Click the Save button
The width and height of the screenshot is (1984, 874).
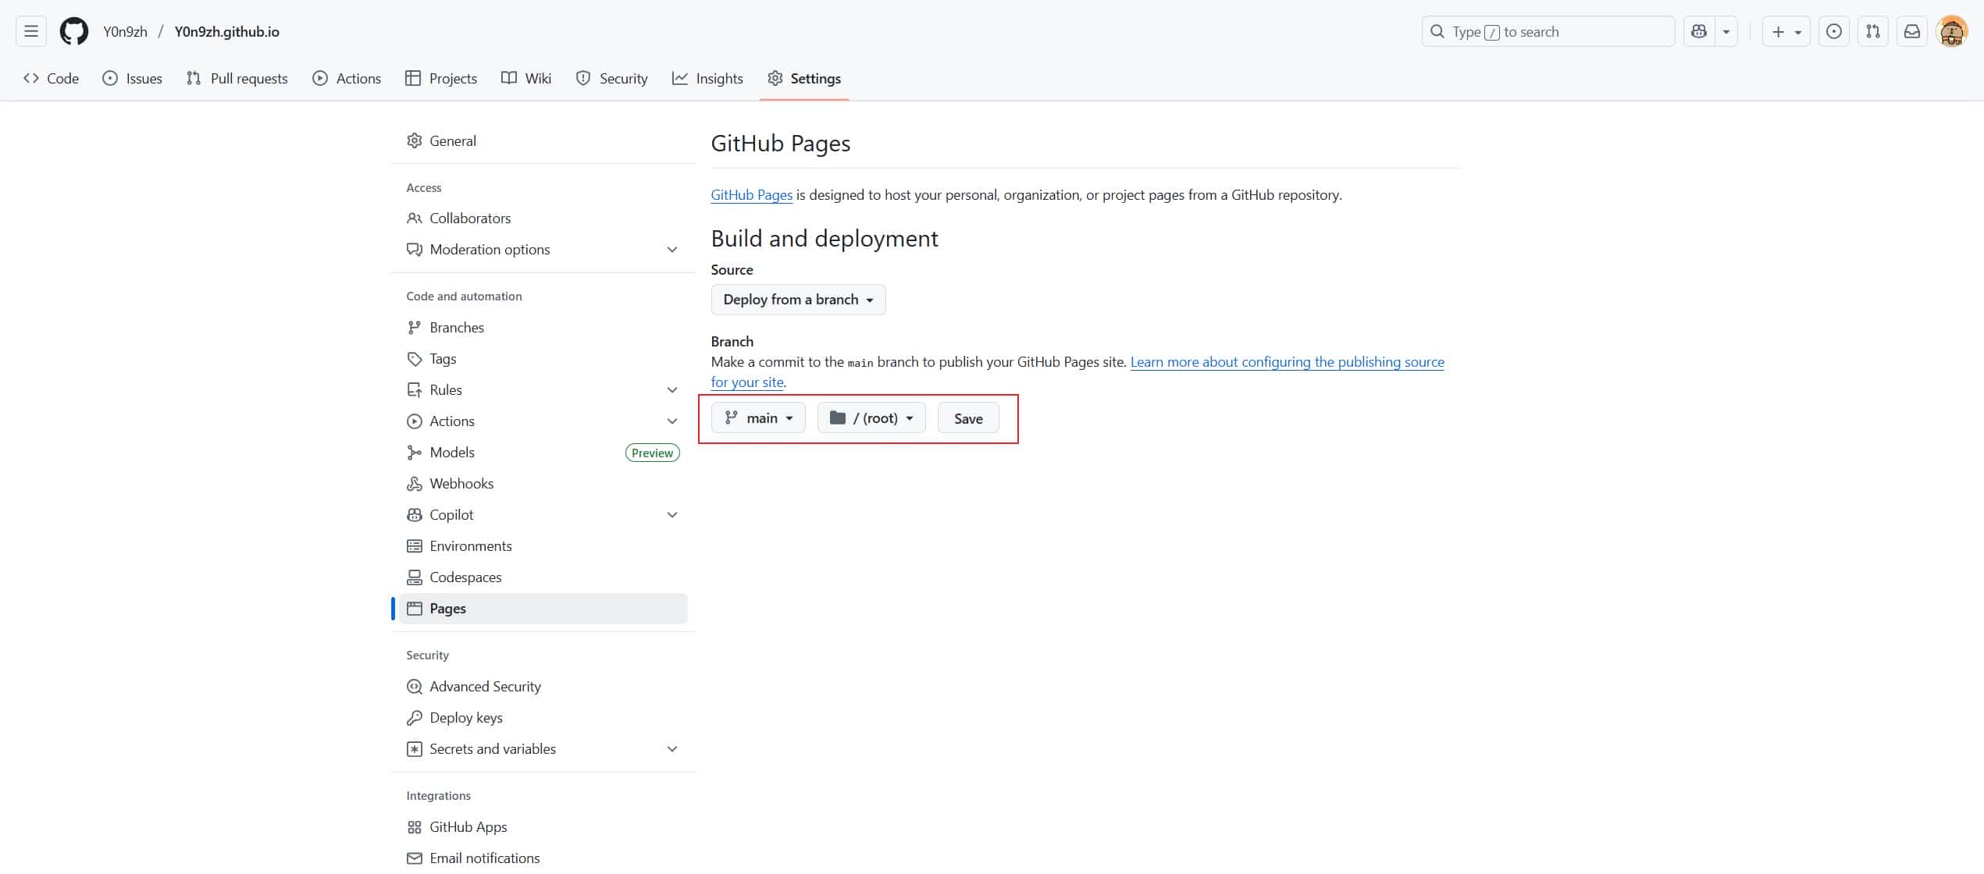click(x=968, y=418)
